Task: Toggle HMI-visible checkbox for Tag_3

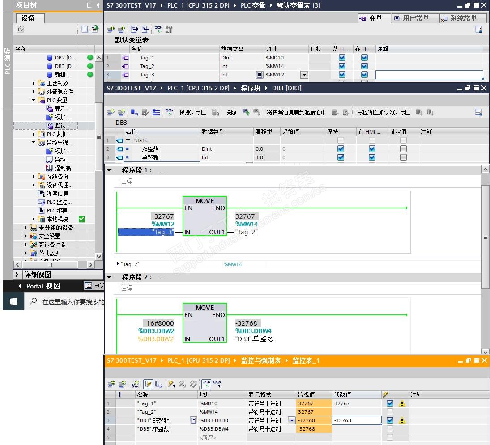Action: [364, 75]
